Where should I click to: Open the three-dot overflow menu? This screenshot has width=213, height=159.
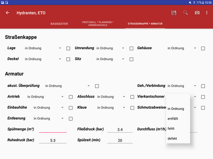pyautogui.click(x=207, y=13)
